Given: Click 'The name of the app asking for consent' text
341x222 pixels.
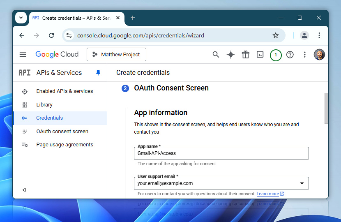Looking at the screenshot, I should (x=177, y=164).
